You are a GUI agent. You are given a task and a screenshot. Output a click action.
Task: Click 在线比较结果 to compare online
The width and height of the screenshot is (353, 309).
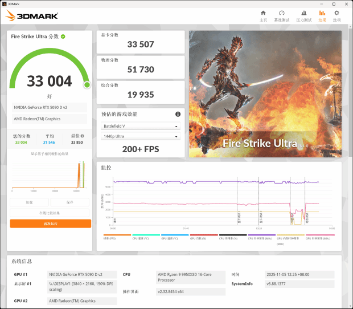[x=50, y=213]
